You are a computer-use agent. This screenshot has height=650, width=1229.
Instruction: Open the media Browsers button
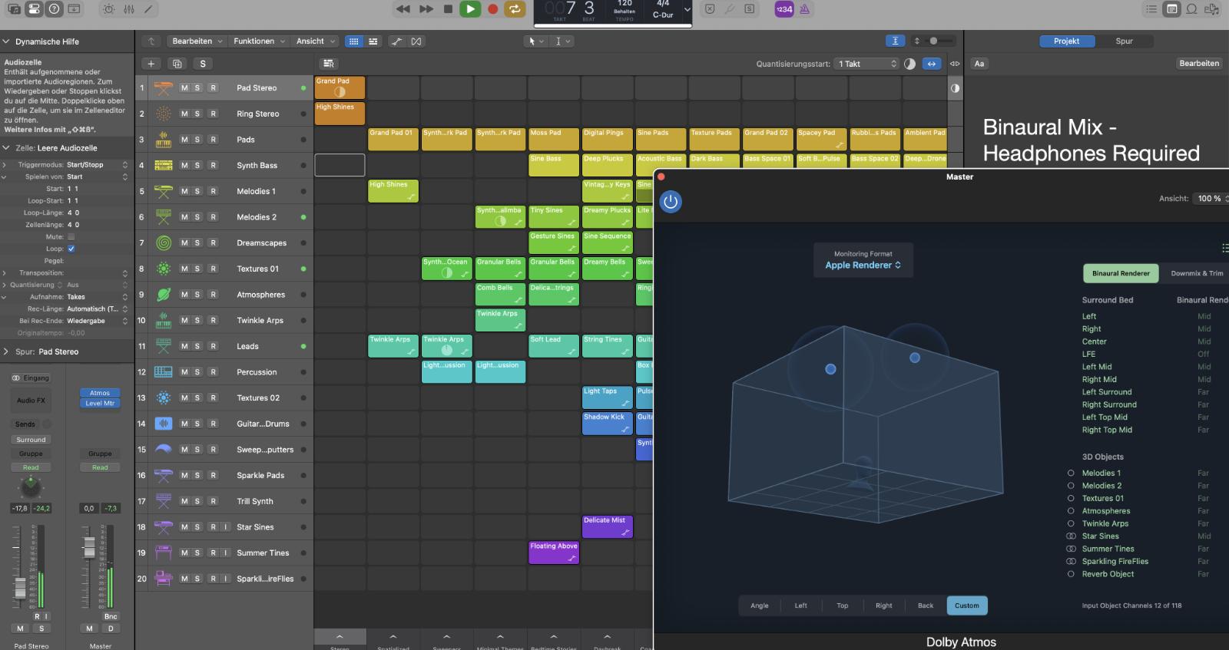[x=1212, y=9]
